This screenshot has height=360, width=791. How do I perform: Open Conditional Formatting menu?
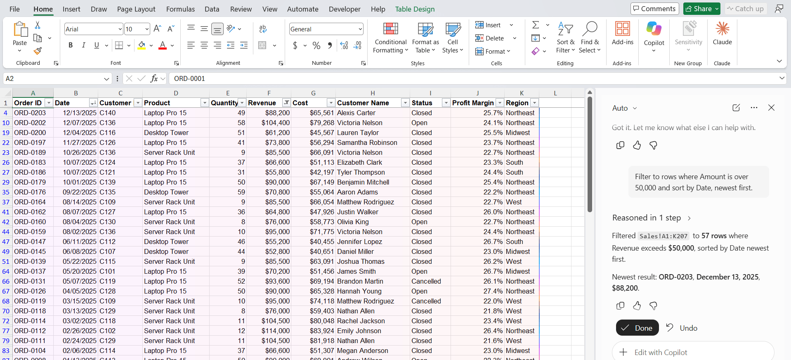point(390,38)
